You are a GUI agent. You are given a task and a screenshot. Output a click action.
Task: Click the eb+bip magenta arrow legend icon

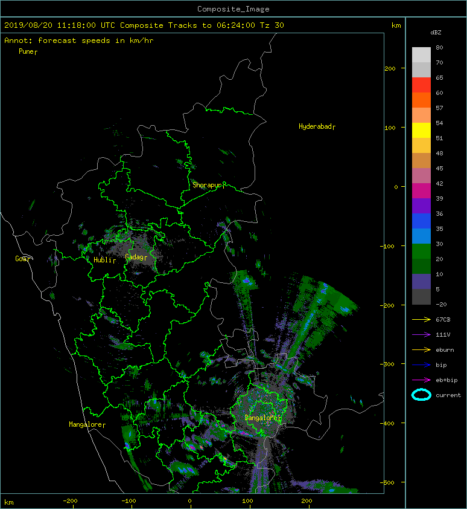click(x=421, y=380)
